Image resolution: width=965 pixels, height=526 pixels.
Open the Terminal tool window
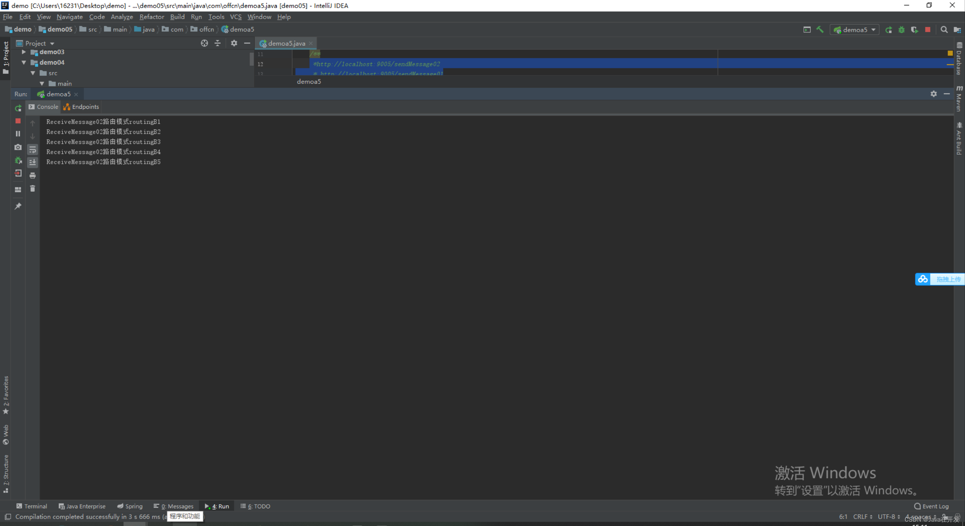32,506
